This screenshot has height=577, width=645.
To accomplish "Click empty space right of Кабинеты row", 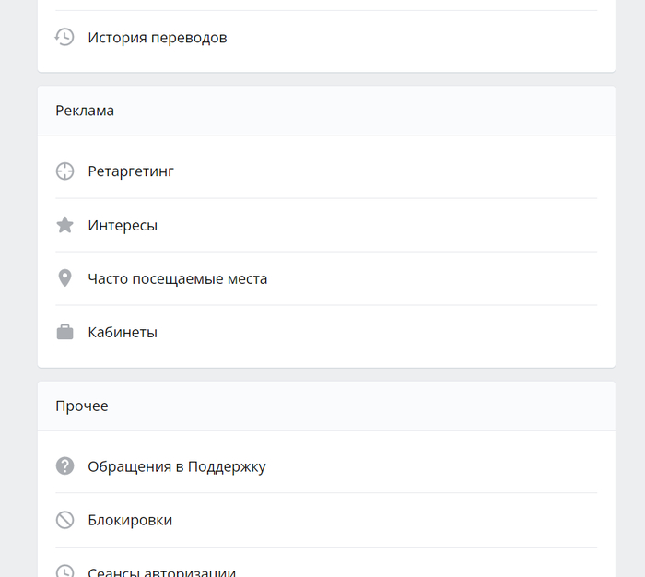I will 415,332.
